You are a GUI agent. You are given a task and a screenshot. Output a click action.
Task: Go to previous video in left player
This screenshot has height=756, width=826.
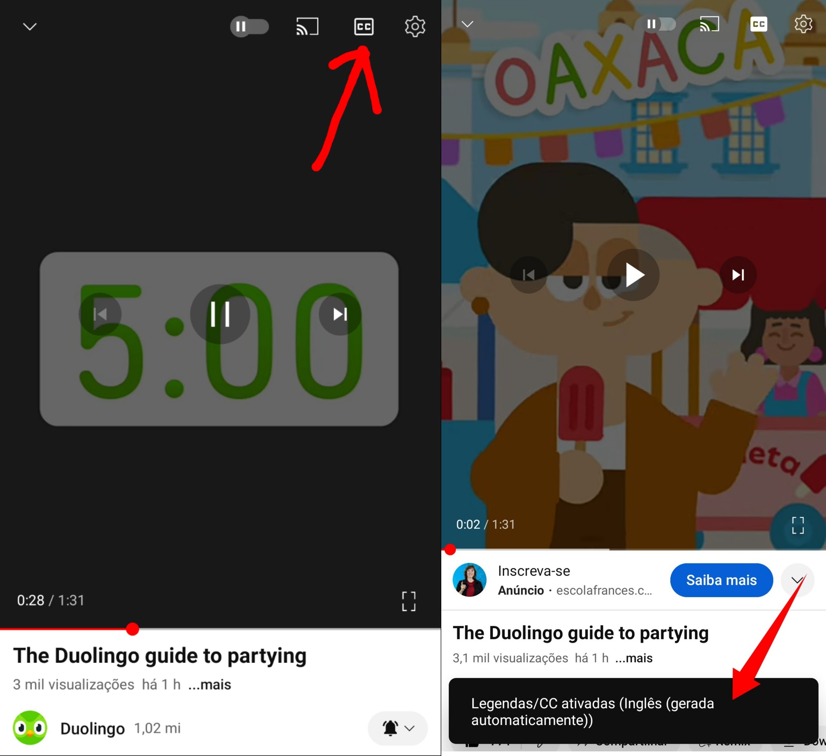[100, 314]
